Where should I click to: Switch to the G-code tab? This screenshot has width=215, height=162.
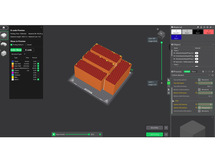click(x=28, y=50)
